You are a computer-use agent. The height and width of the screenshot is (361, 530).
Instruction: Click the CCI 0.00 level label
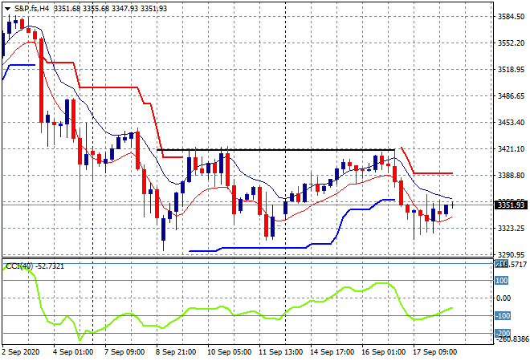(x=503, y=298)
